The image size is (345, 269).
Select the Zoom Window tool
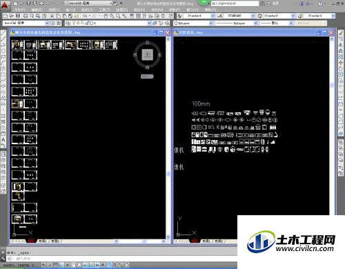[118, 16]
